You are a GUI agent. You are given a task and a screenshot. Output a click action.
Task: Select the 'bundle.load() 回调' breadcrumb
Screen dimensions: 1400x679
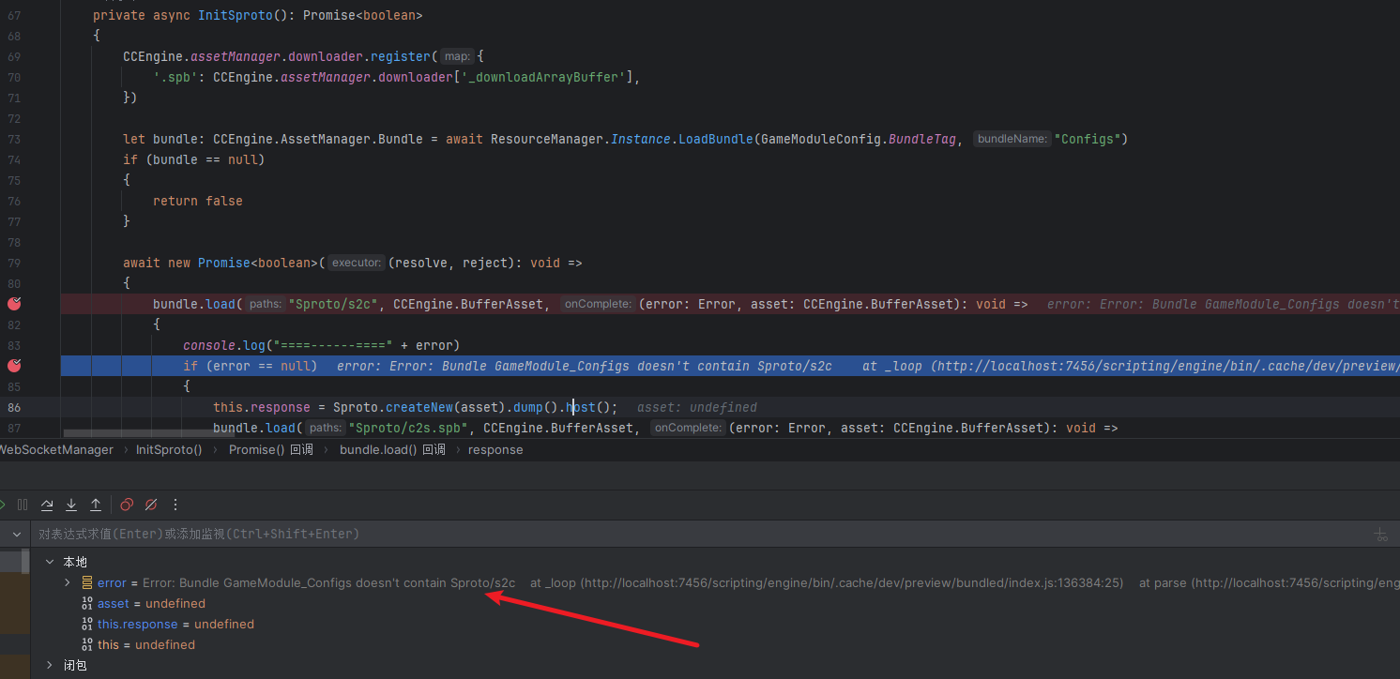[x=392, y=450]
